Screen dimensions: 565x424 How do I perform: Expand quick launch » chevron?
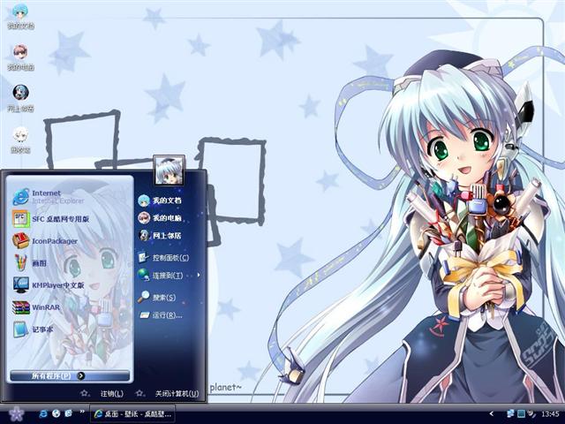pos(82,412)
